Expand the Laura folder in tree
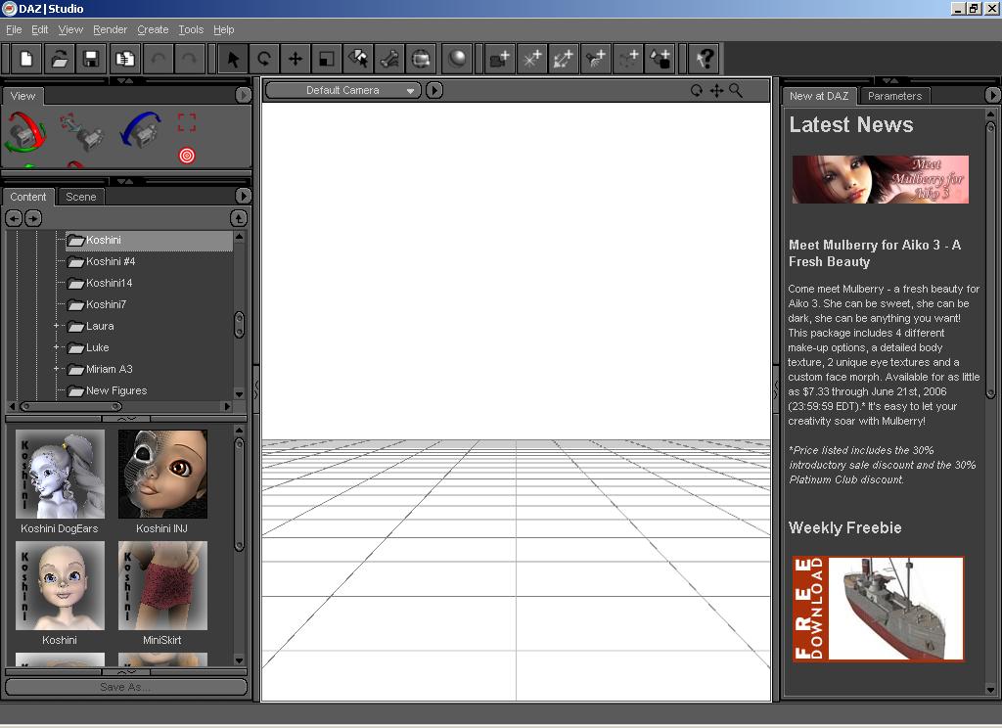 point(56,326)
